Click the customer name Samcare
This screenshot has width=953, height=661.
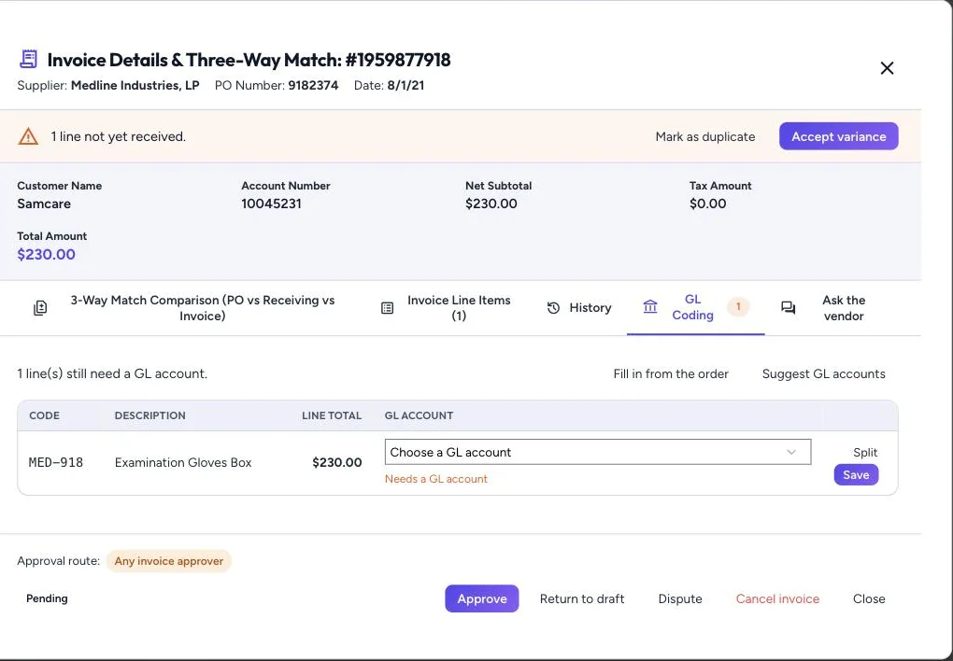point(44,204)
